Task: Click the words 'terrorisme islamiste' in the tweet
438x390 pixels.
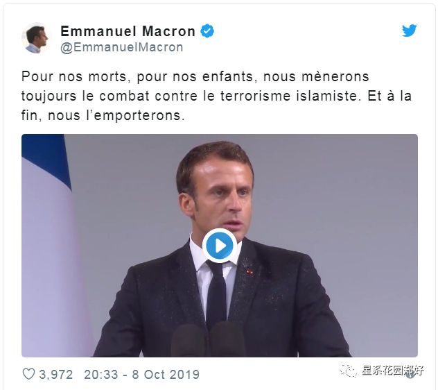Action: point(289,96)
